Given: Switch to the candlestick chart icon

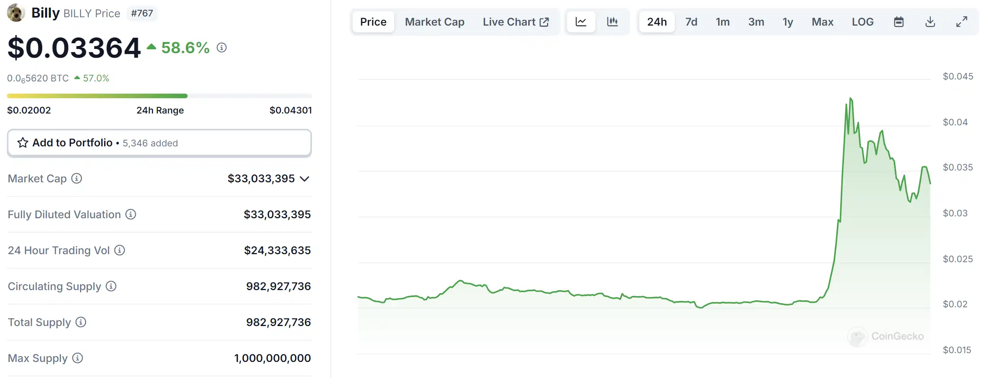Looking at the screenshot, I should [x=612, y=22].
